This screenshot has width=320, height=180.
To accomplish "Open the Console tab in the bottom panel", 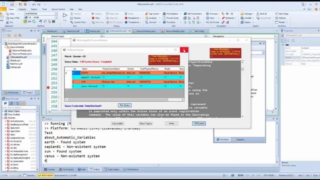I will [x=49, y=169].
